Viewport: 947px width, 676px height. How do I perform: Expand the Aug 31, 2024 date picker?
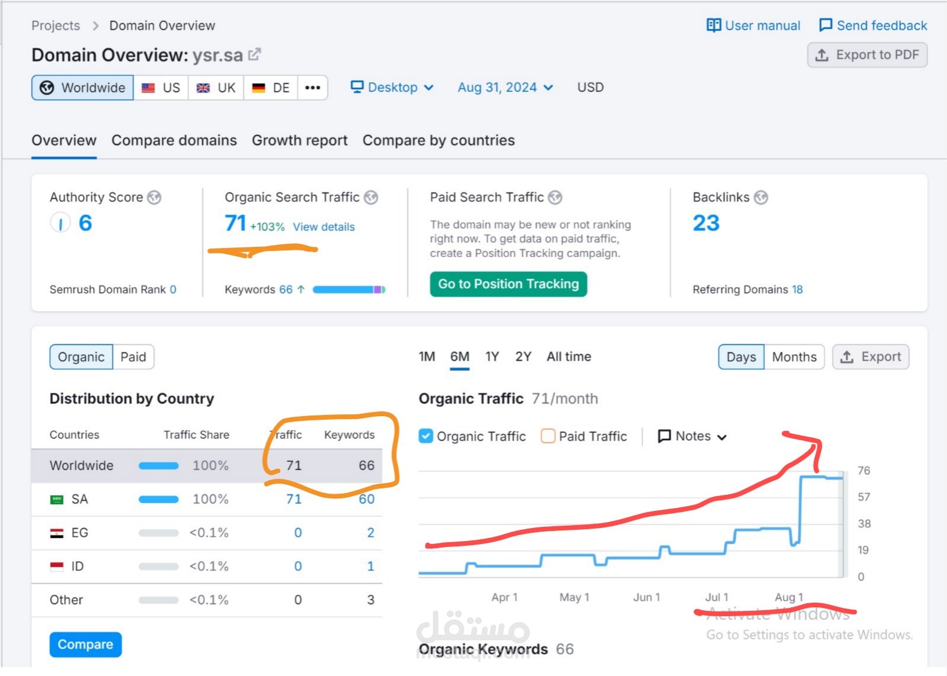coord(505,88)
